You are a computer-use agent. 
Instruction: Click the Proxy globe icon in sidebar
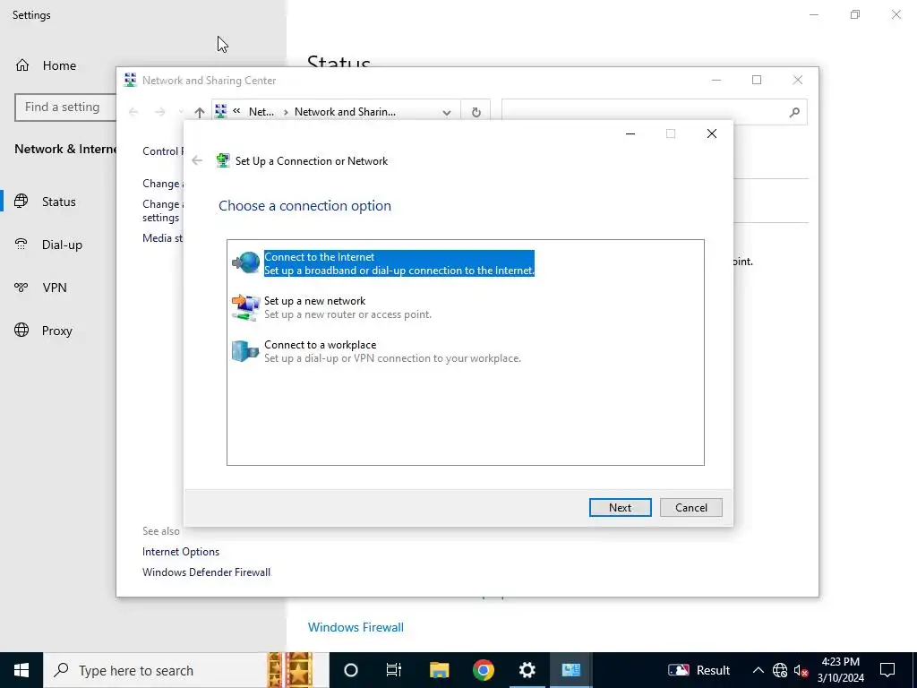pos(21,330)
